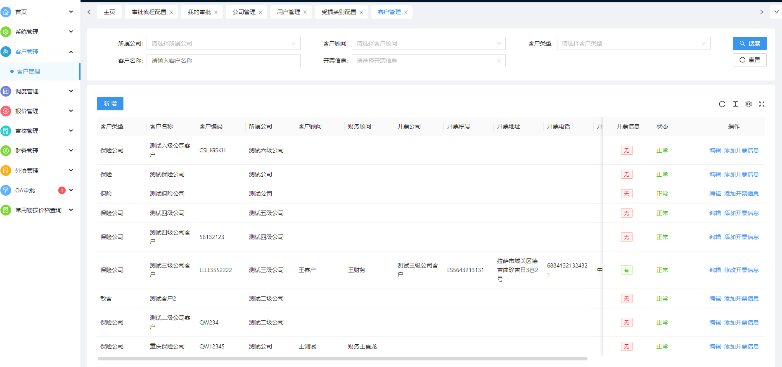The width and height of the screenshot is (782, 367).
Task: Click tax number LS5643213131
Action: [x=465, y=270]
